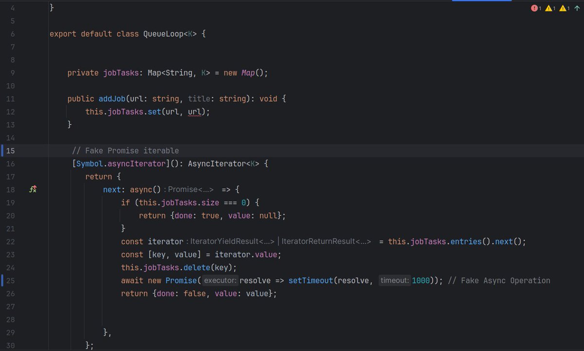
Task: Click the warning triangle beside the up arrow
Action: (563, 8)
